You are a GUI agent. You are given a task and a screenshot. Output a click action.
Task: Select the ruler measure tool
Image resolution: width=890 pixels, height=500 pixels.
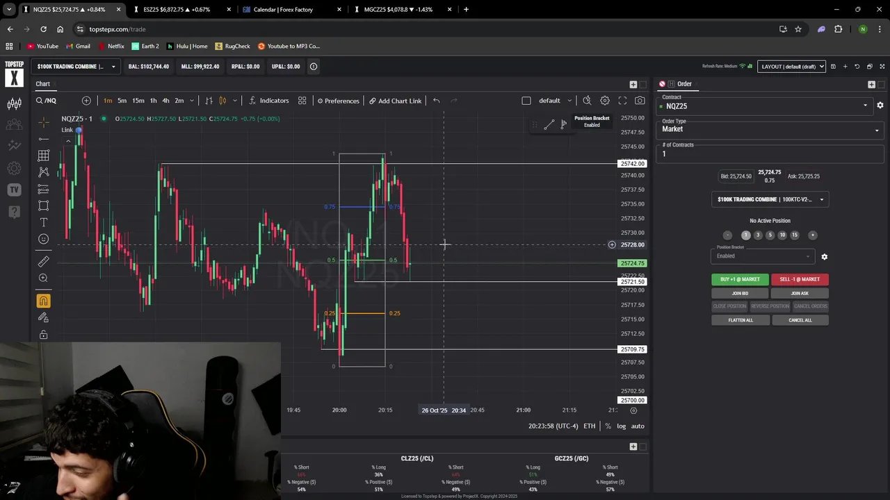coord(44,261)
